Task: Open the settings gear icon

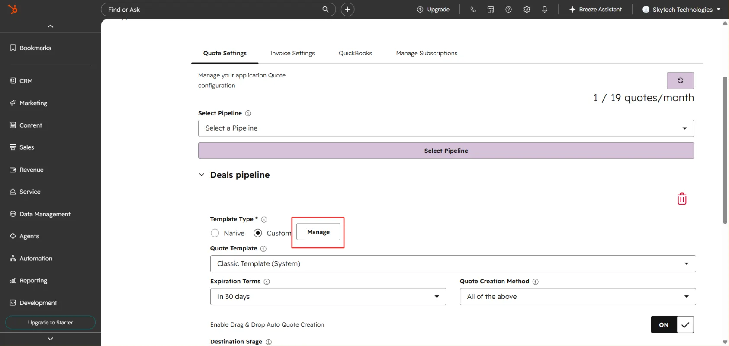Action: [x=527, y=10]
